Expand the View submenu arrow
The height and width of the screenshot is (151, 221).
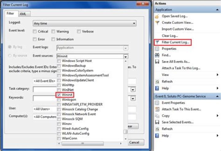click(x=218, y=75)
